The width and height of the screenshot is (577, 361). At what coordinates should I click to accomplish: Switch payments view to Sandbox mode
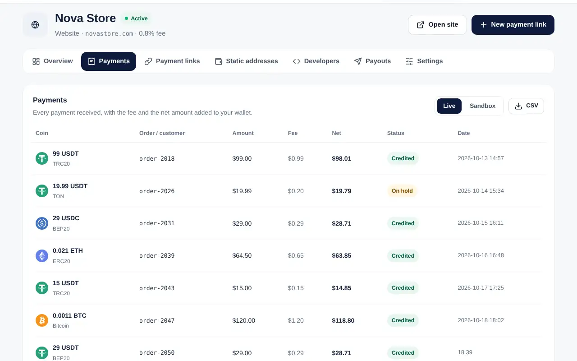pyautogui.click(x=482, y=106)
